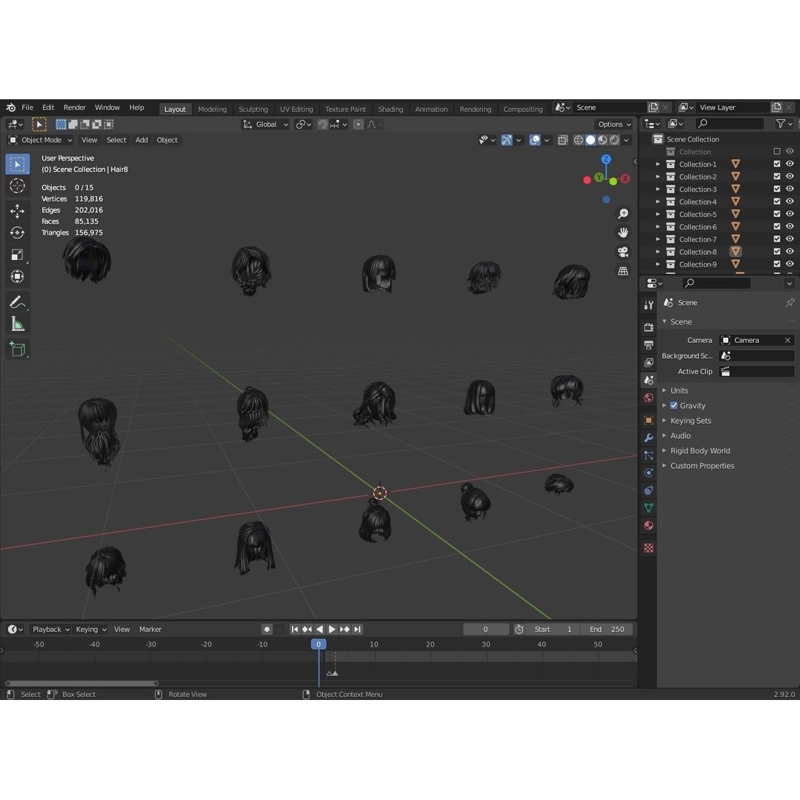The width and height of the screenshot is (800, 800).
Task: Click the Options button in header
Action: point(614,124)
